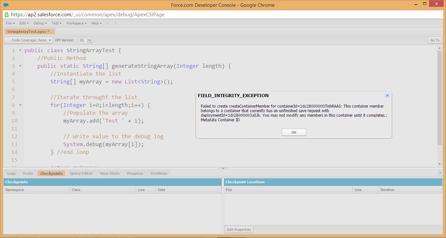Collapse the for loop fold on line 8

[x=20, y=105]
